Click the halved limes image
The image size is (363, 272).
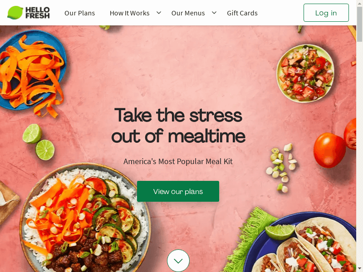coord(39,142)
